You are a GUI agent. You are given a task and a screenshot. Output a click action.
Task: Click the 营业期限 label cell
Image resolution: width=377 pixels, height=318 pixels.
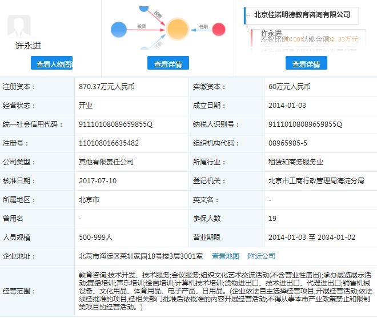(227, 238)
